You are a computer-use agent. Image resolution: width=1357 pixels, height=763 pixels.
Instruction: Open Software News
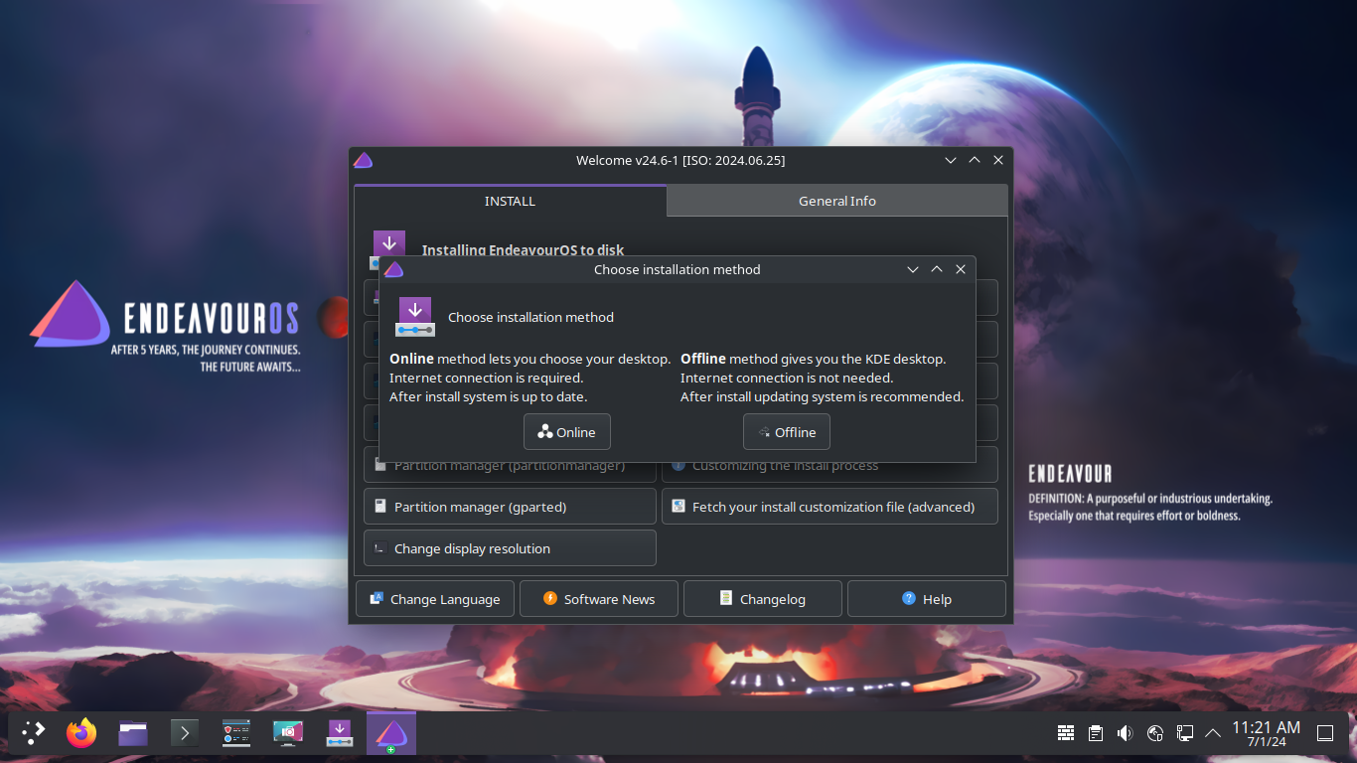point(599,599)
